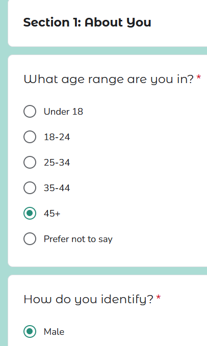Click the selected Male radio button
Image resolution: width=207 pixels, height=346 pixels.
30,331
